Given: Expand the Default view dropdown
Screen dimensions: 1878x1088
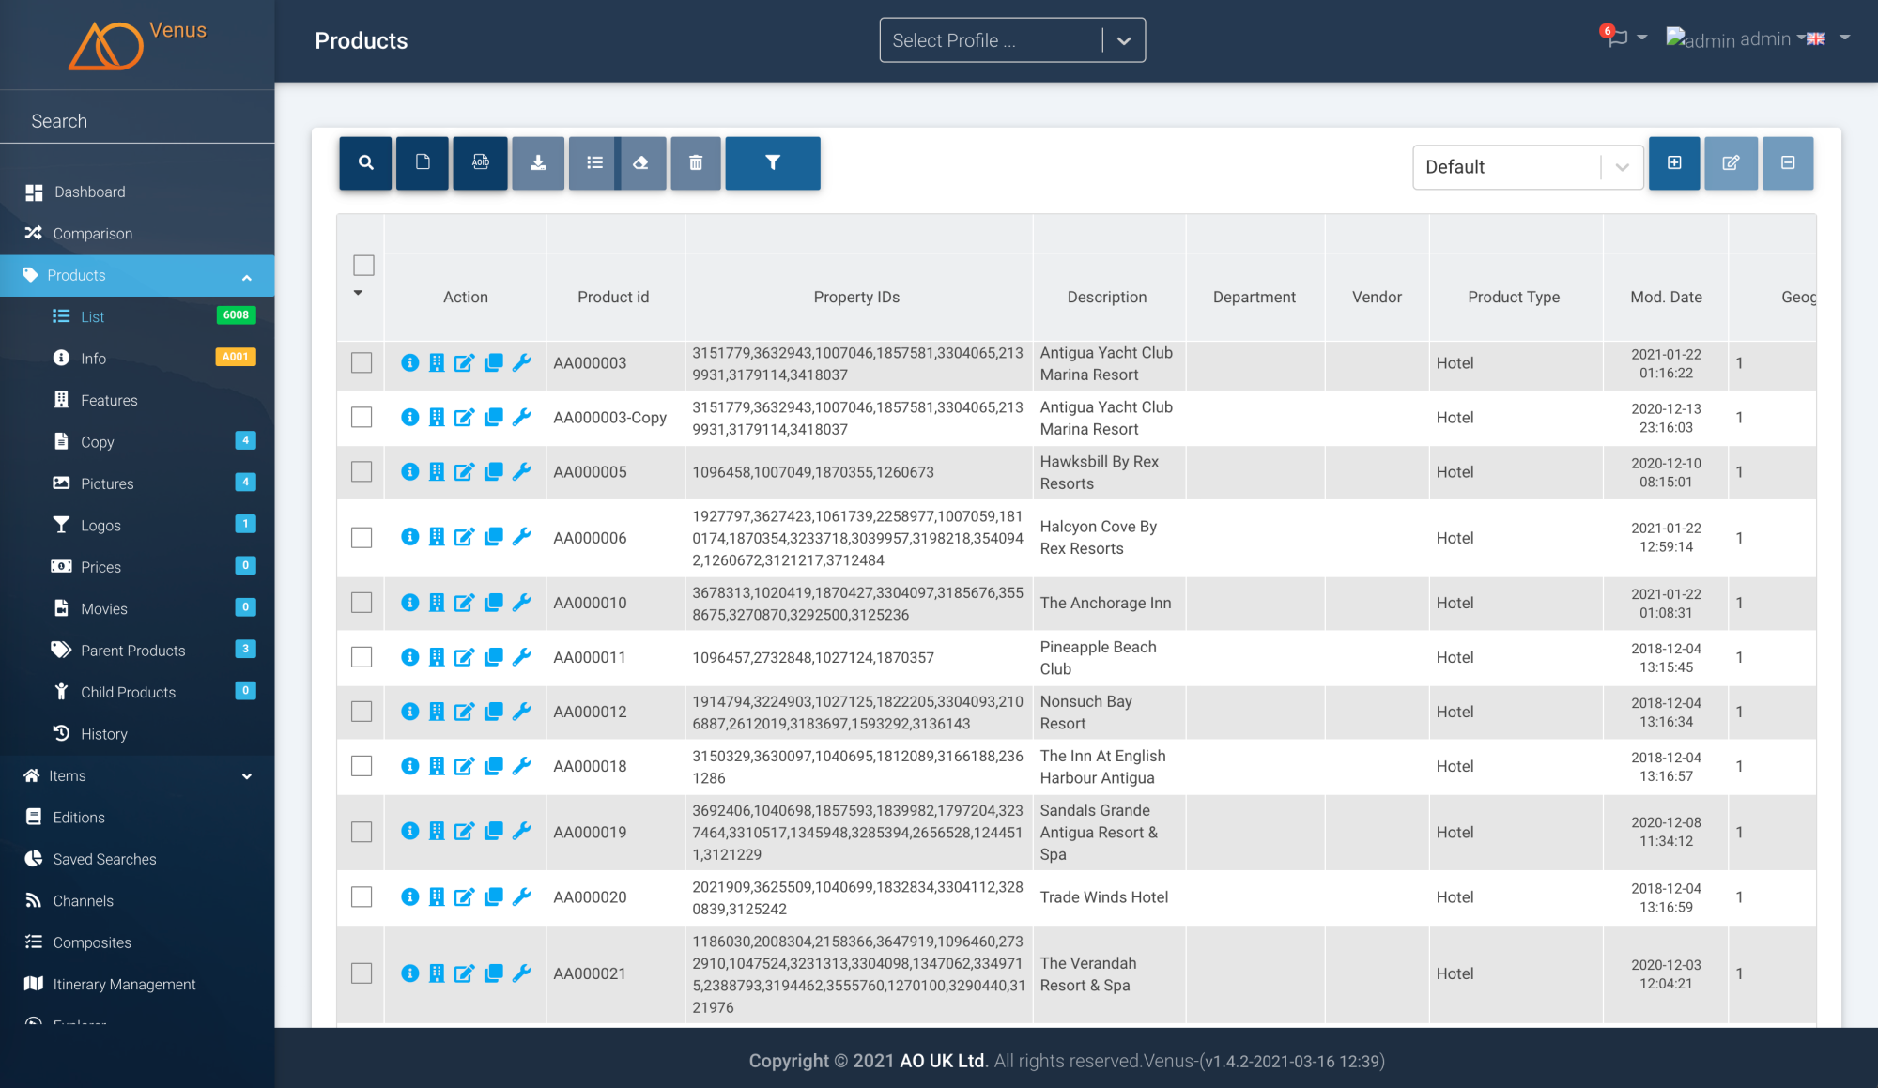Looking at the screenshot, I should click(1622, 167).
